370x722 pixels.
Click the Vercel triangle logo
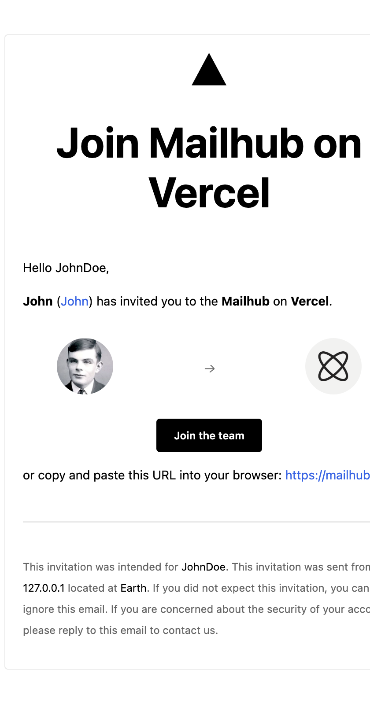pos(209,70)
